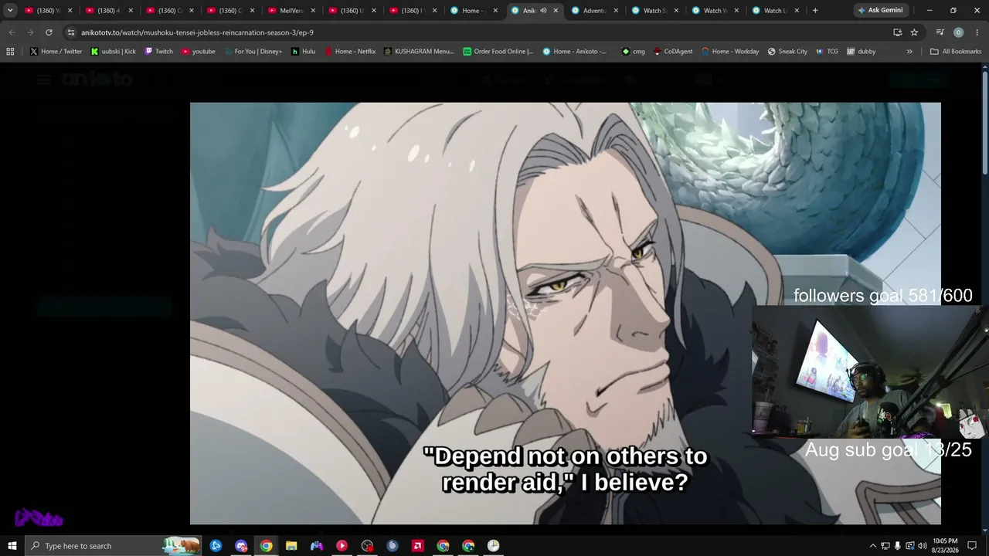Click the install app icon in address bar
This screenshot has height=556, width=989.
tap(897, 32)
